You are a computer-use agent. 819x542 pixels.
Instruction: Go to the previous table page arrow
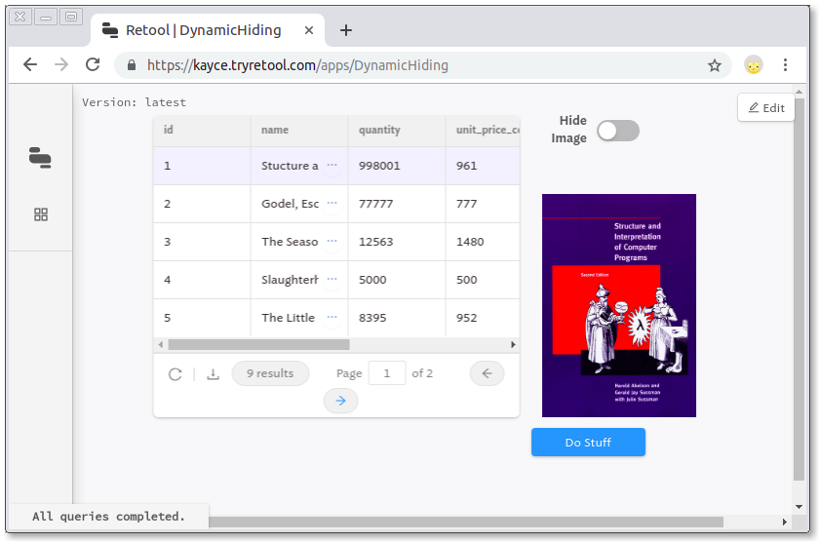[x=487, y=373]
